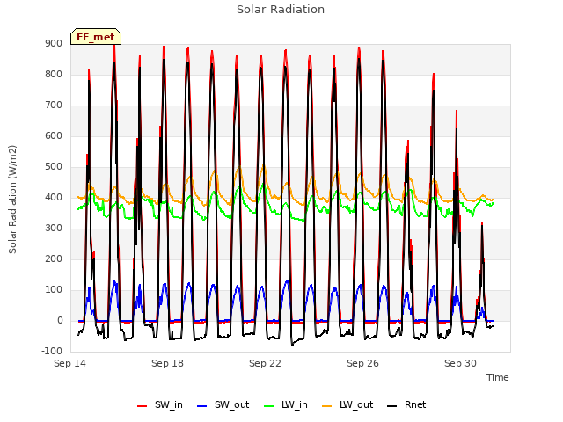This screenshot has width=563, height=422.
Task: Click the 800 y-axis tick label
Action: [x=54, y=75]
